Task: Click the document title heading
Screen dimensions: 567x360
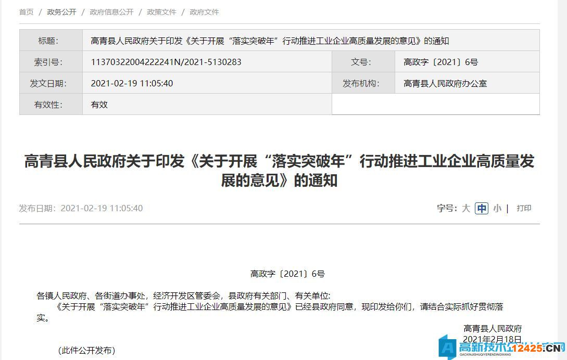Action: point(283,171)
